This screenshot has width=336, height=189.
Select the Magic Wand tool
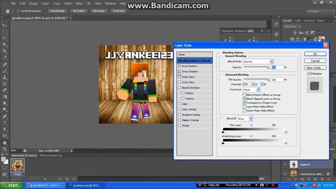(5, 45)
